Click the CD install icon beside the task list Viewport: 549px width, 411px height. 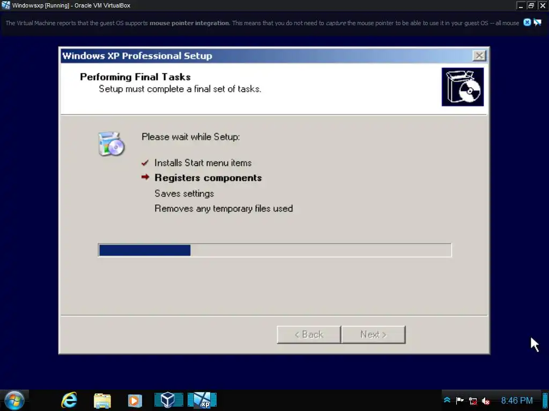[x=112, y=143]
